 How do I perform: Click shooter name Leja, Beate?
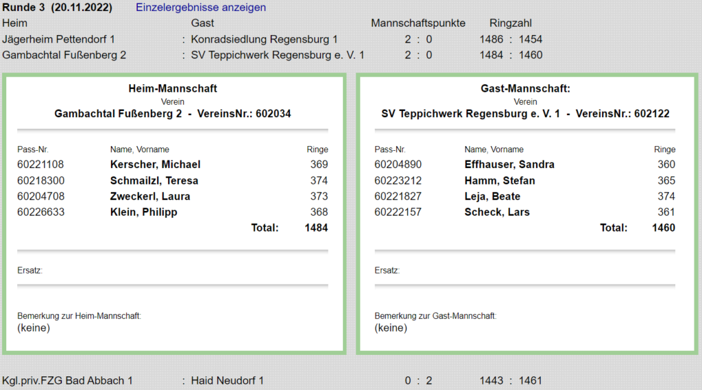[x=492, y=197]
